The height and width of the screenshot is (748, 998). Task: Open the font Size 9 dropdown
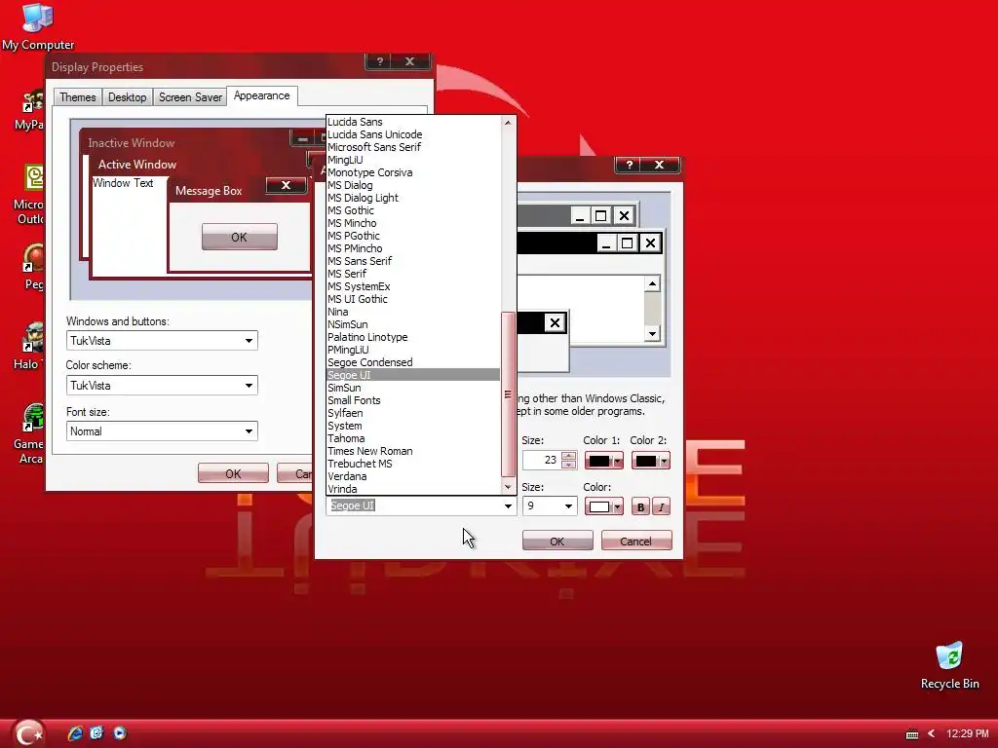coord(568,506)
